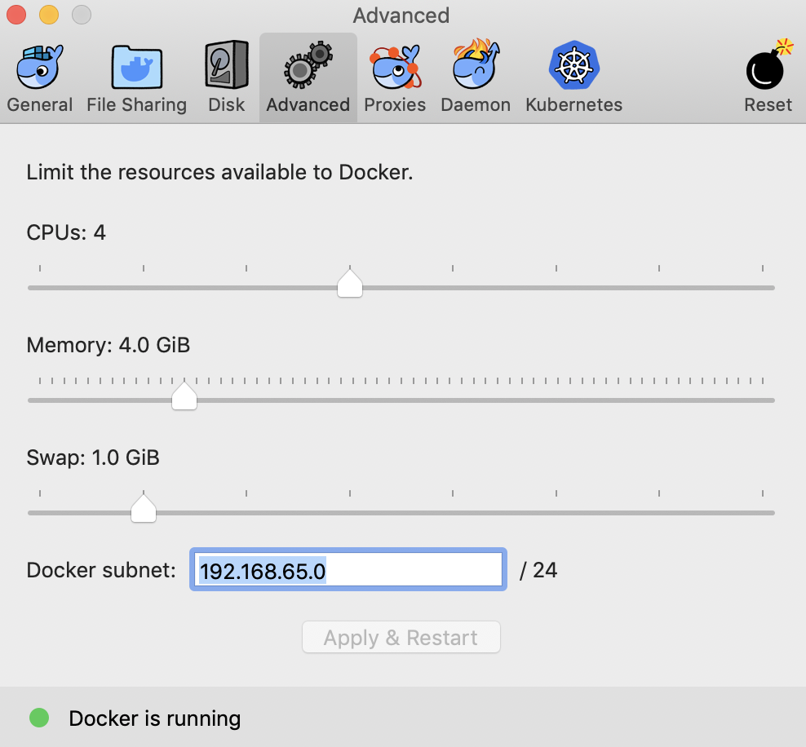Click the Apply & Restart button
The height and width of the screenshot is (747, 806).
[x=401, y=637]
